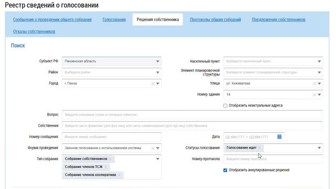
Task: Expand the Форма проведения dropdown arrow
Action: (x=157, y=148)
